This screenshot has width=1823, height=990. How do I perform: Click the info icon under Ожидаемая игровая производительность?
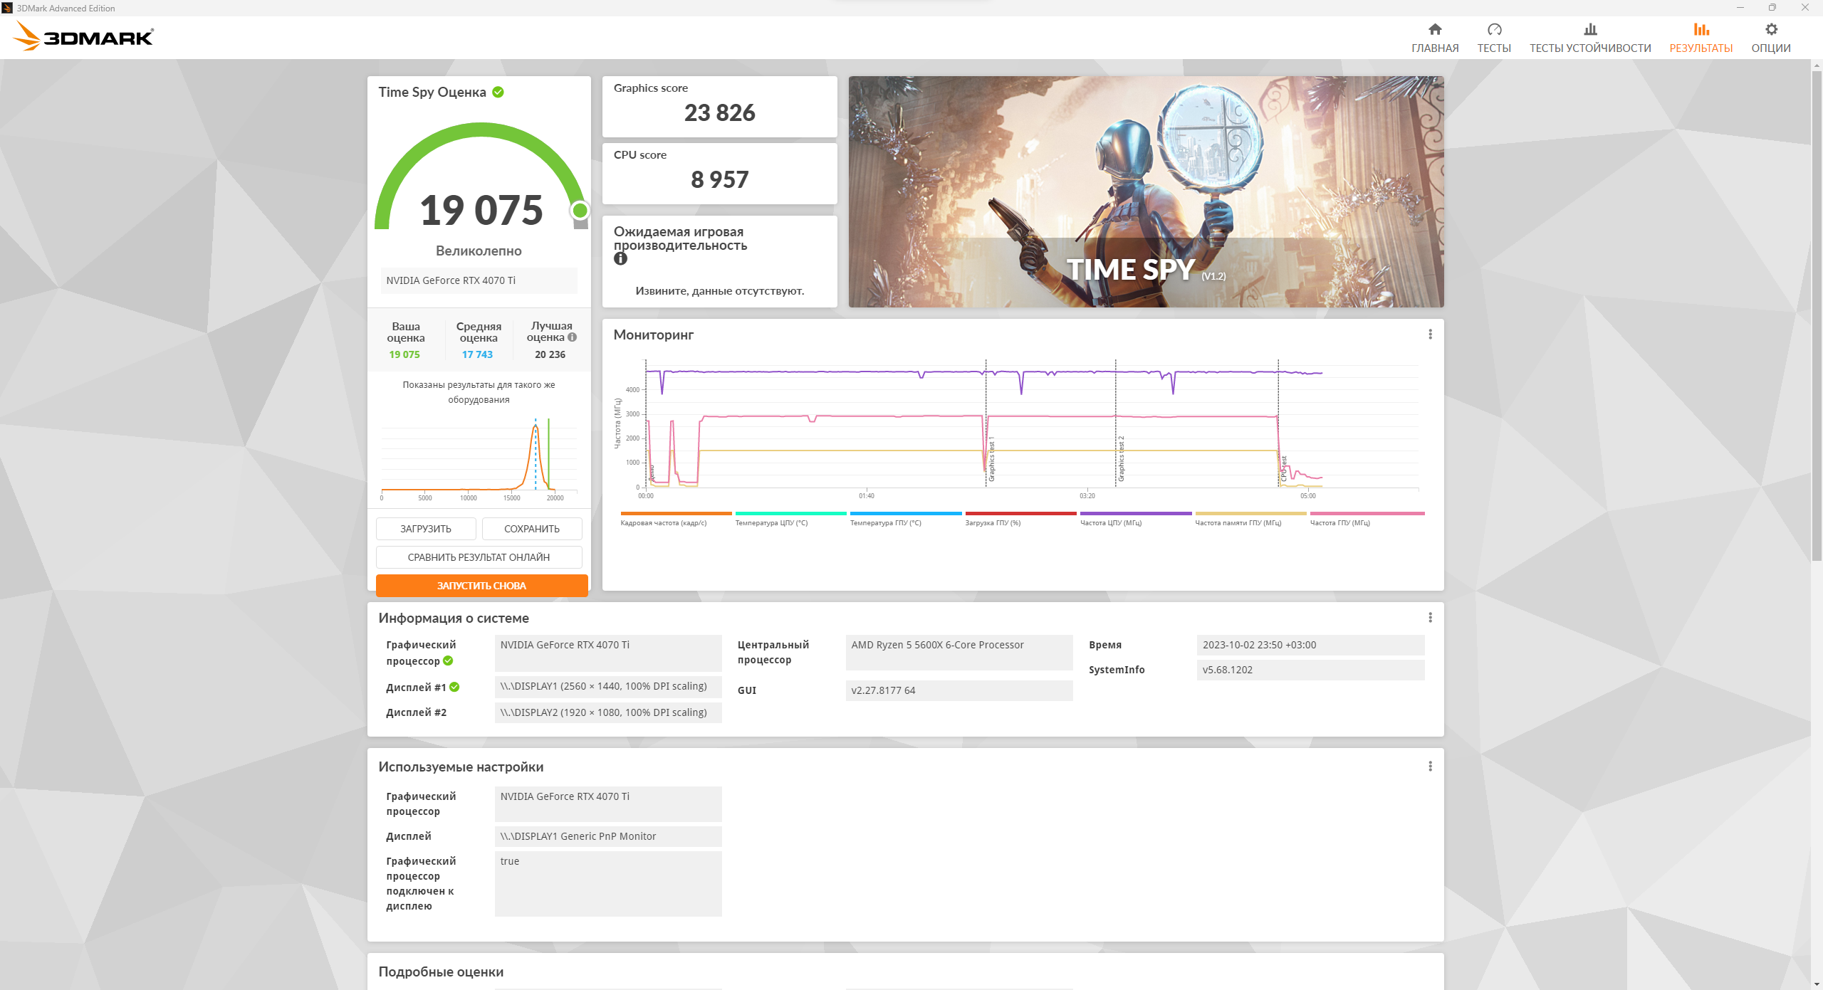click(620, 259)
